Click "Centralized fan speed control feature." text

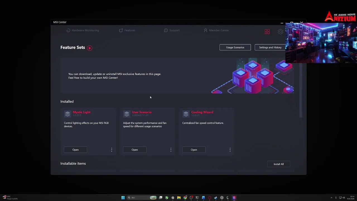point(203,123)
